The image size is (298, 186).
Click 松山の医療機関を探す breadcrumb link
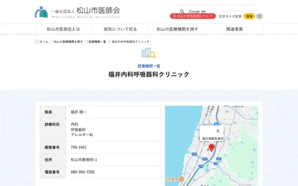pyautogui.click(x=68, y=42)
